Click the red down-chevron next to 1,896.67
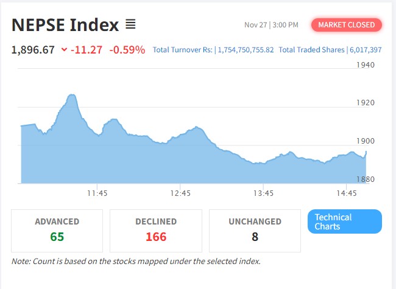Viewport: 396px width, 289px height. tap(65, 50)
